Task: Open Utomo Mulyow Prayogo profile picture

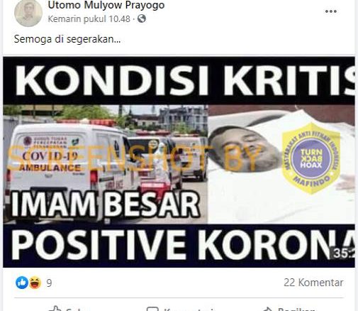Action: coord(28,13)
